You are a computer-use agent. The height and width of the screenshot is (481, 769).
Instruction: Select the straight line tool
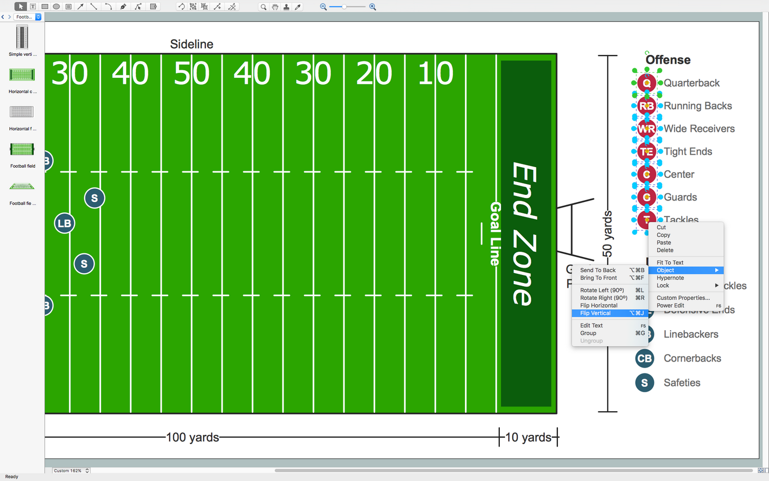(x=94, y=7)
